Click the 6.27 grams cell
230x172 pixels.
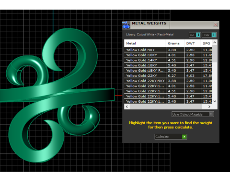click(175, 75)
